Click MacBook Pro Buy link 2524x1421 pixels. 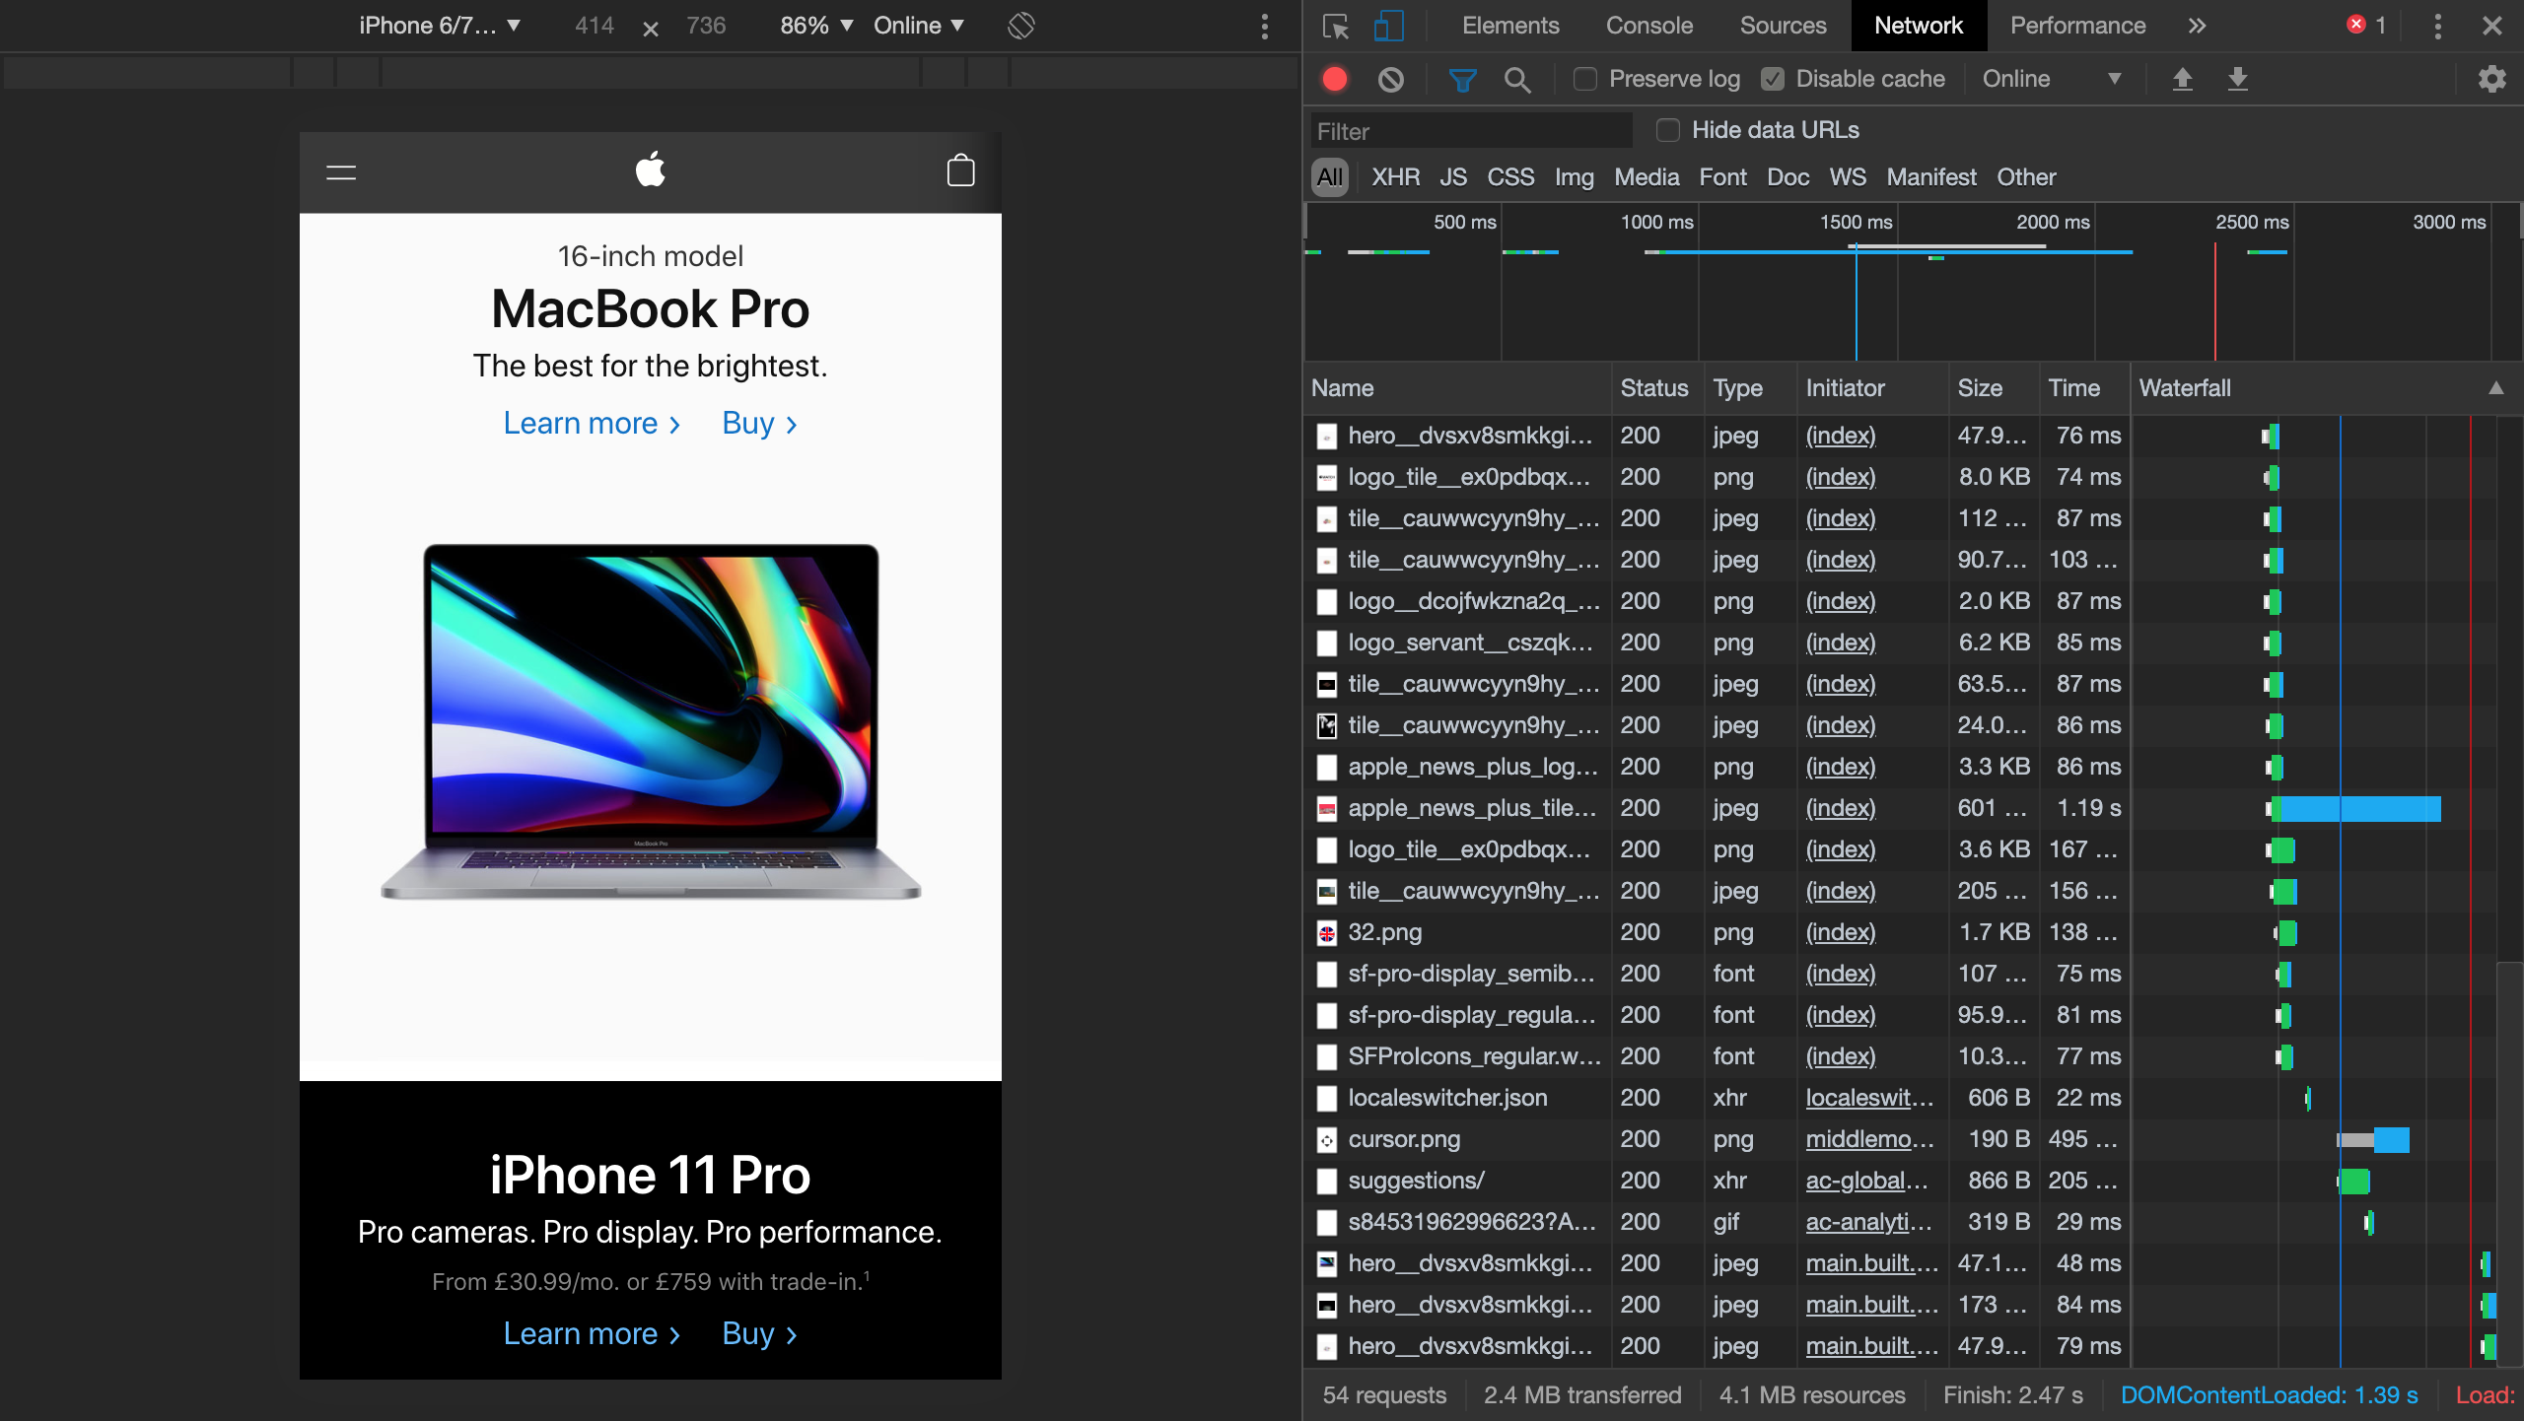coord(759,423)
